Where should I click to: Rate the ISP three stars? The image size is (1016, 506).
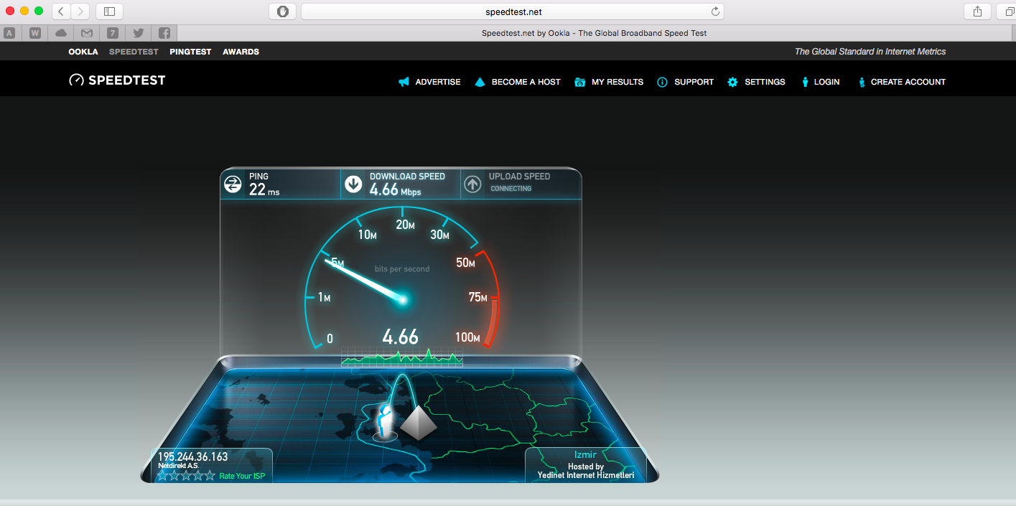point(186,476)
